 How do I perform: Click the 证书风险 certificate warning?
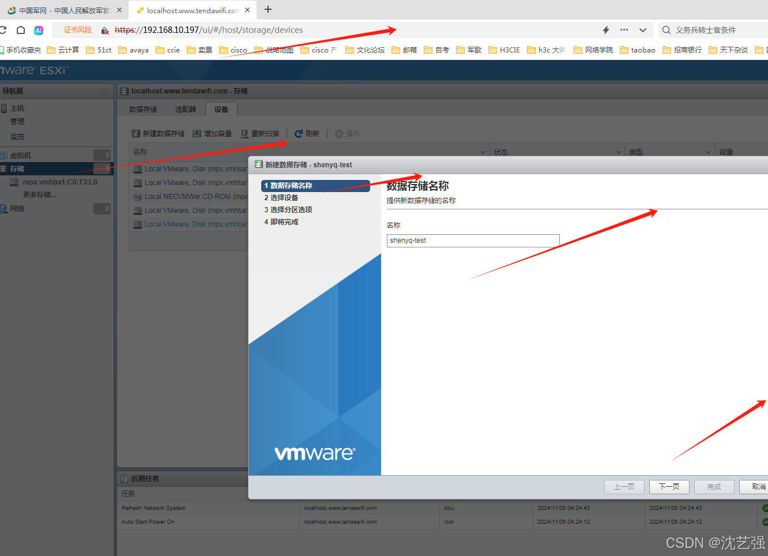[77, 30]
